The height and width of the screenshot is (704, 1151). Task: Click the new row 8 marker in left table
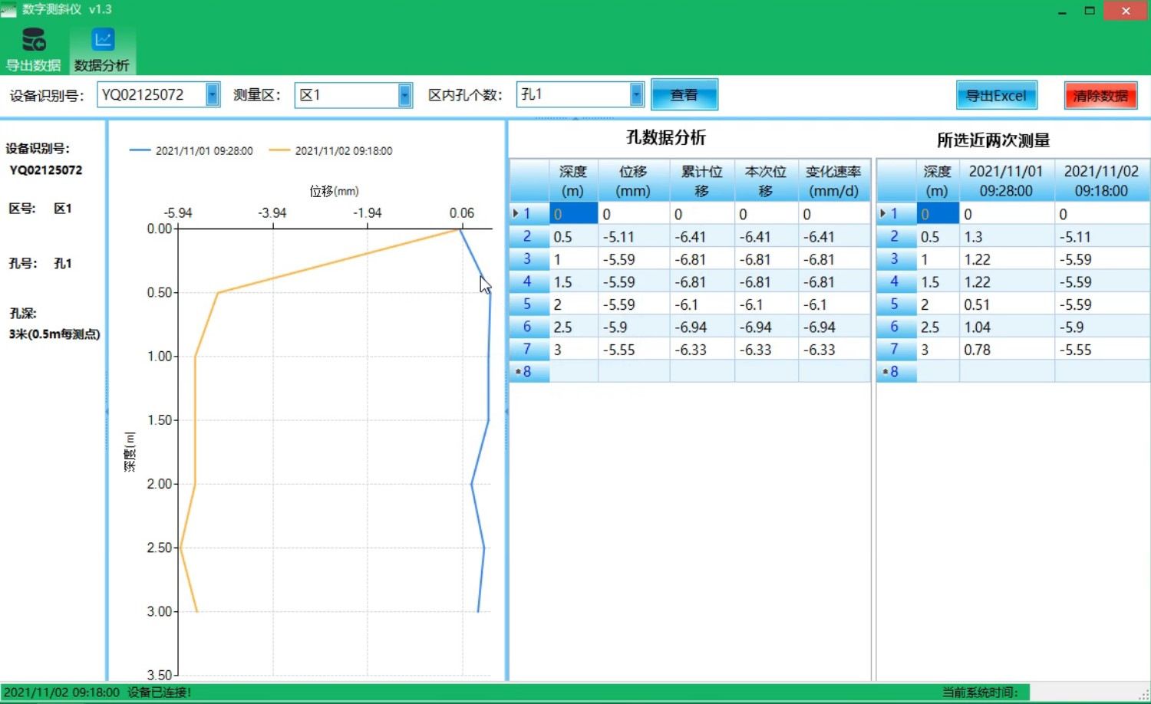[528, 372]
